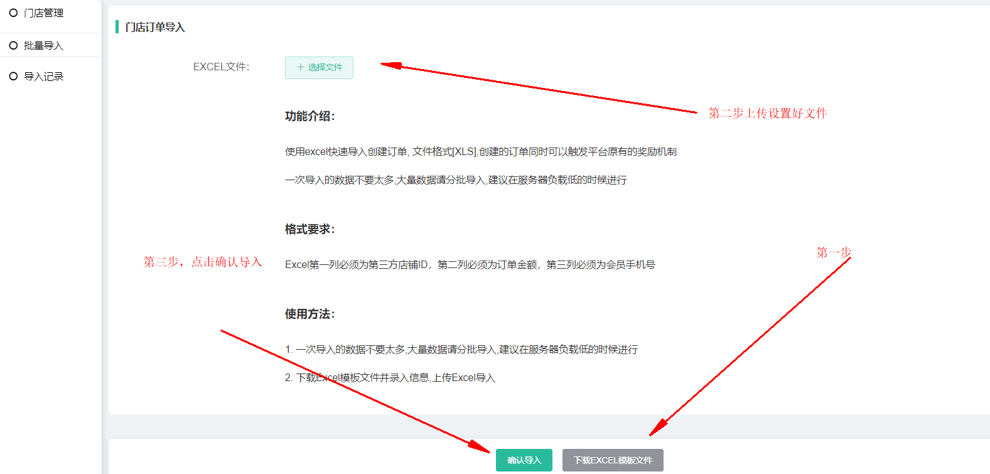The width and height of the screenshot is (990, 474).
Task: Click the plus icon in 选择文件
Action: click(300, 67)
